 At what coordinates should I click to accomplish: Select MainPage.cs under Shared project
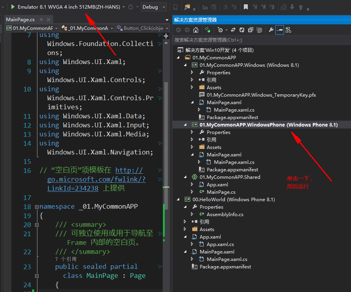tap(221, 192)
